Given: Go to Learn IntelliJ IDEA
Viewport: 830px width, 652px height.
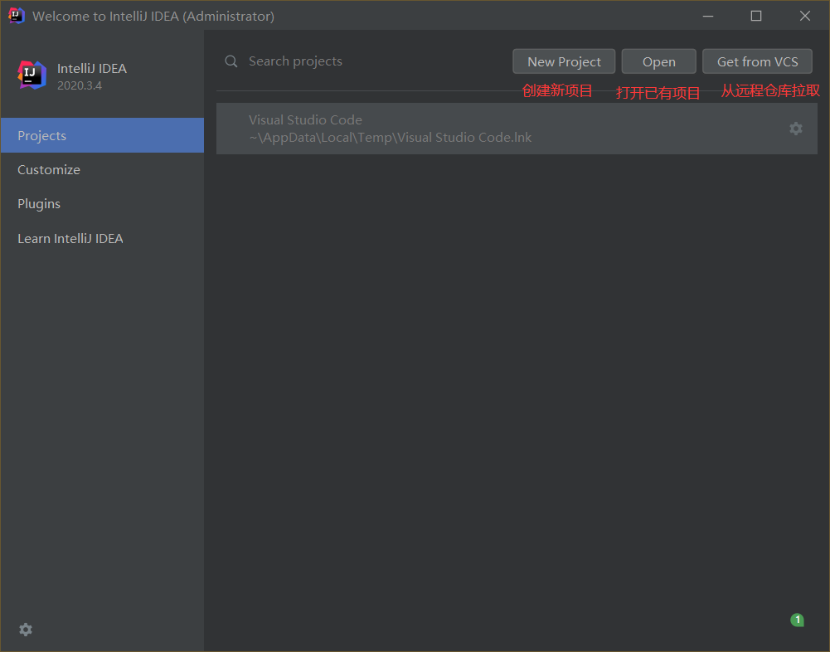Looking at the screenshot, I should point(70,239).
